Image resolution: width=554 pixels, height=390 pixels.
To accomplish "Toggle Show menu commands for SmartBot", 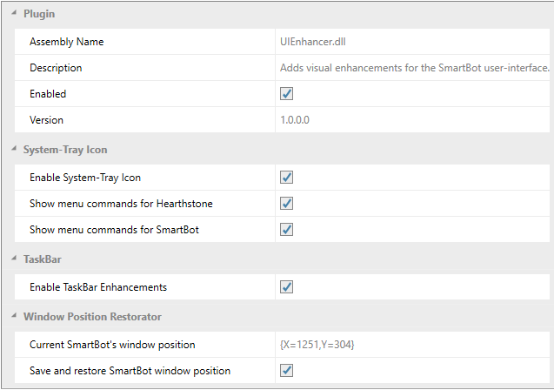I will tap(286, 230).
